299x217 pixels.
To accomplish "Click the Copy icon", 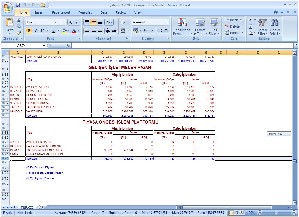I will point(19,26).
